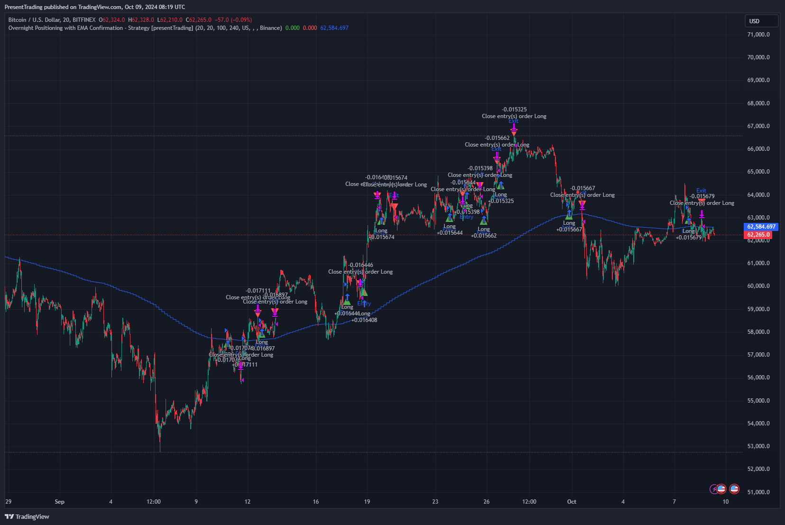Click the blue 62,584.697 EMA price label

(x=761, y=227)
